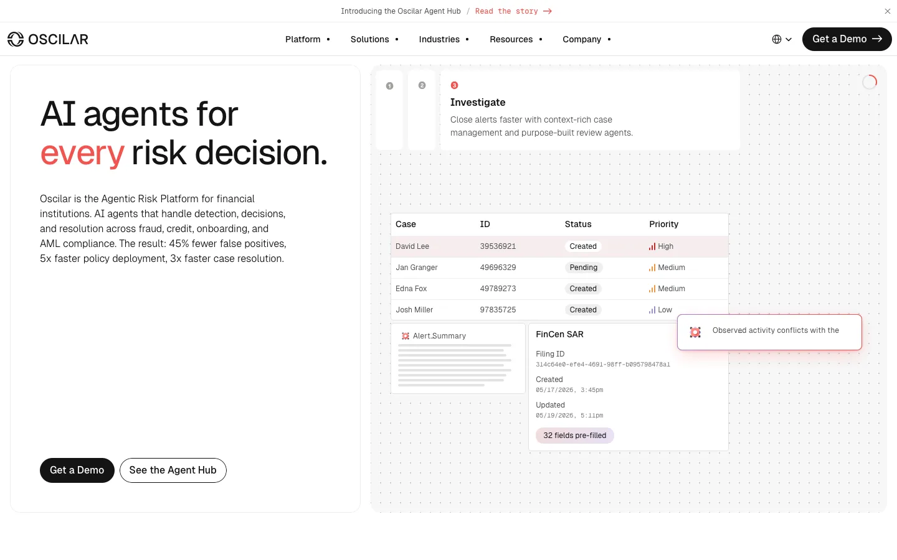The height and width of the screenshot is (560, 897).
Task: Open the globe language selector
Action: pyautogui.click(x=782, y=39)
